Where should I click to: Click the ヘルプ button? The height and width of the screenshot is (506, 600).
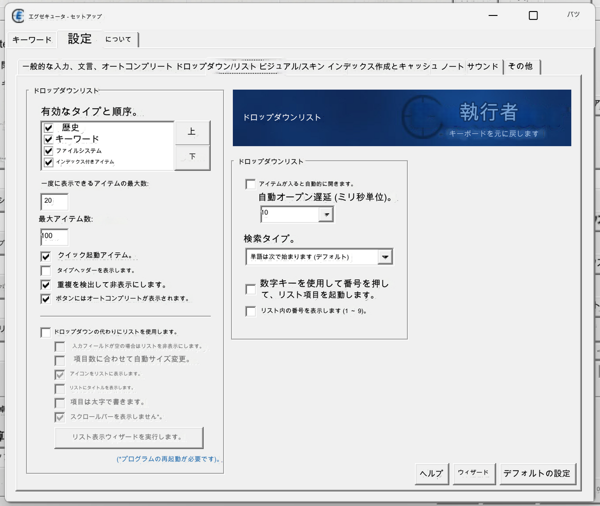click(x=431, y=474)
